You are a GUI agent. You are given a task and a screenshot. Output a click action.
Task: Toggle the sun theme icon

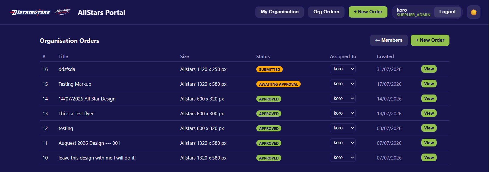[x=474, y=12]
